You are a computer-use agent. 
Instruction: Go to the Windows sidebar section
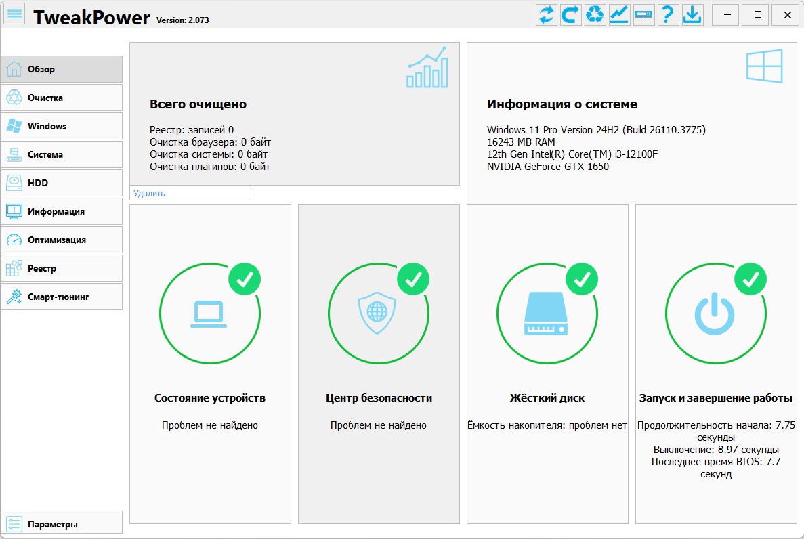pos(62,126)
